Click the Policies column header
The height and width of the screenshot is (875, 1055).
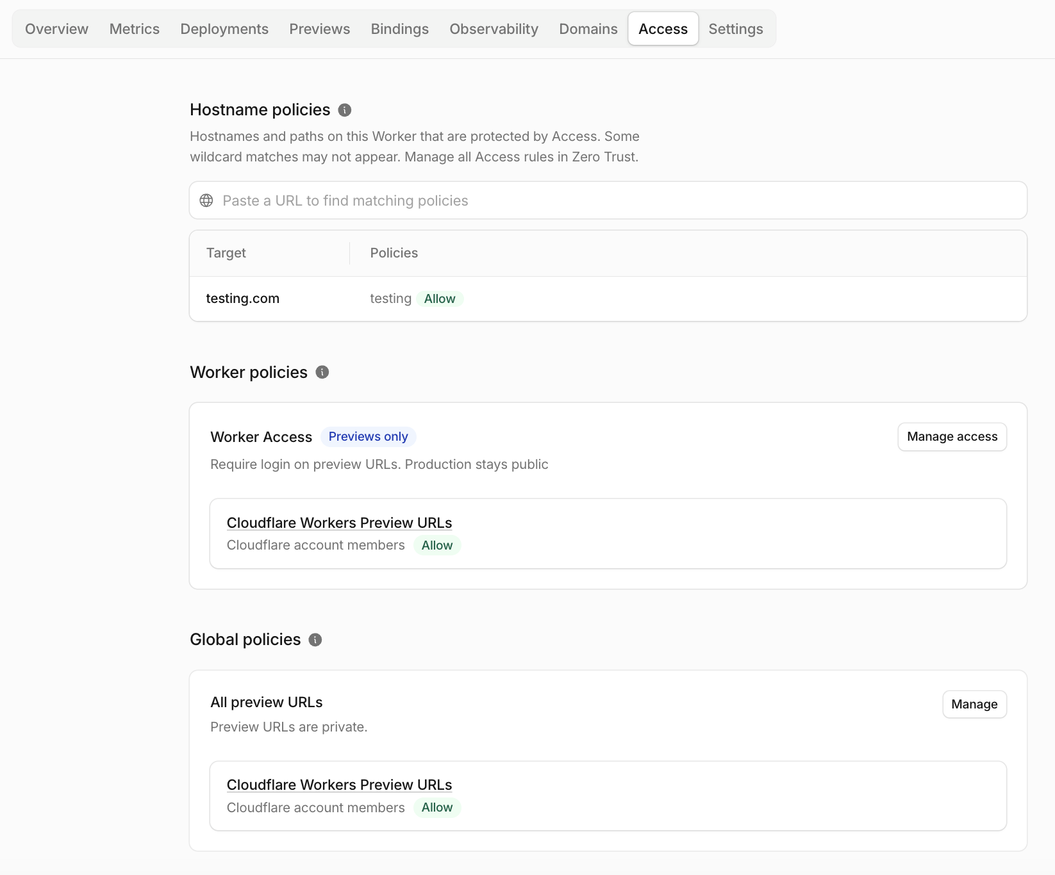[x=394, y=253]
